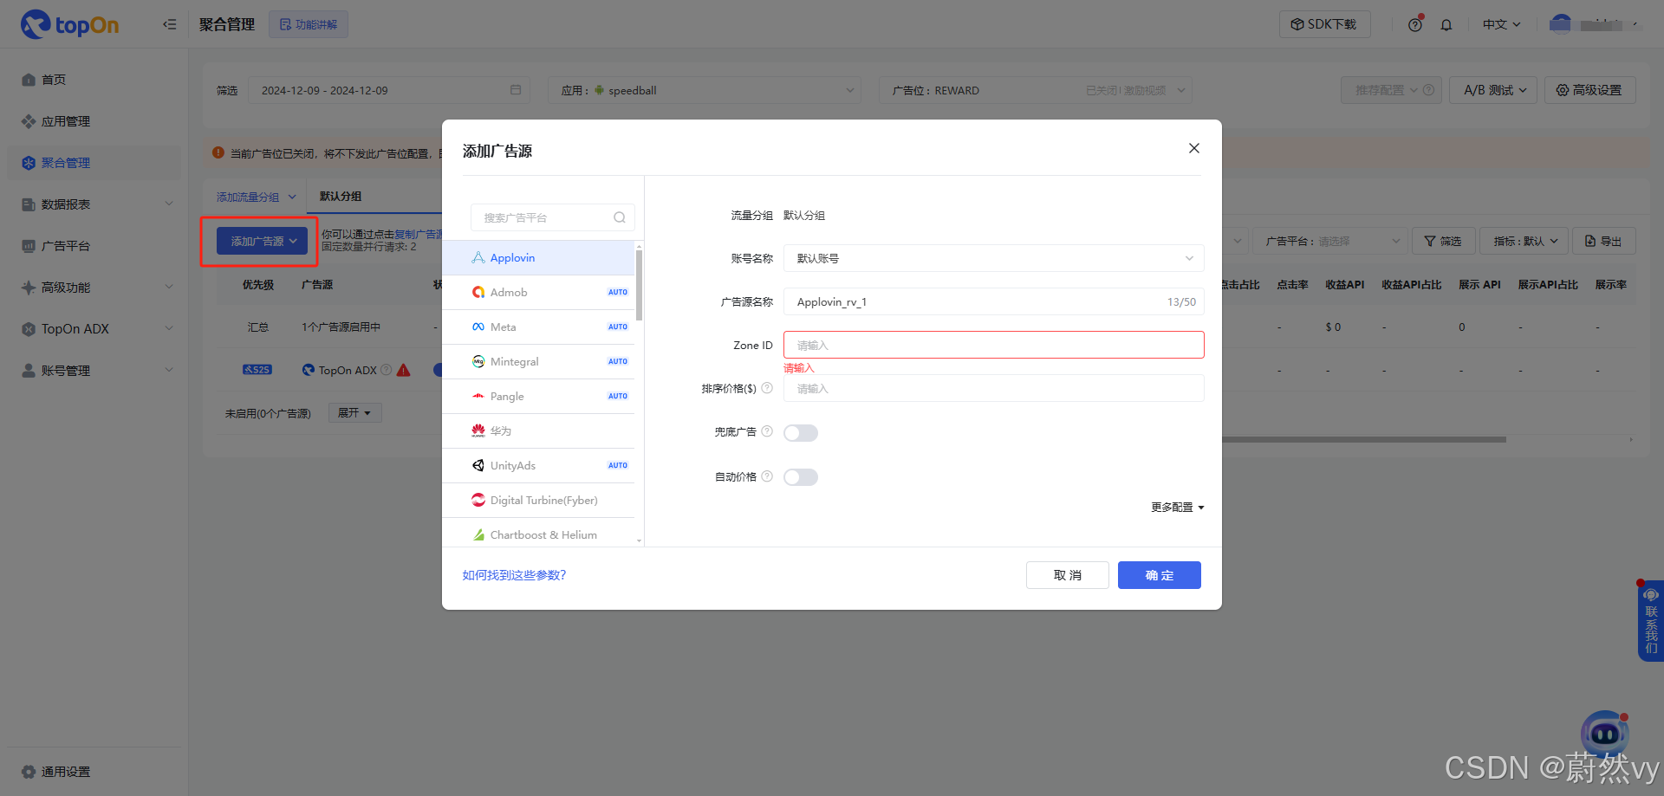Click the TopOn logo
Screen dimensions: 1664x796
coord(69,24)
